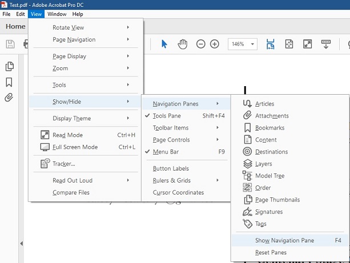The height and width of the screenshot is (263, 350).
Task: Click the Fit Width scrolling icon
Action: 270,44
